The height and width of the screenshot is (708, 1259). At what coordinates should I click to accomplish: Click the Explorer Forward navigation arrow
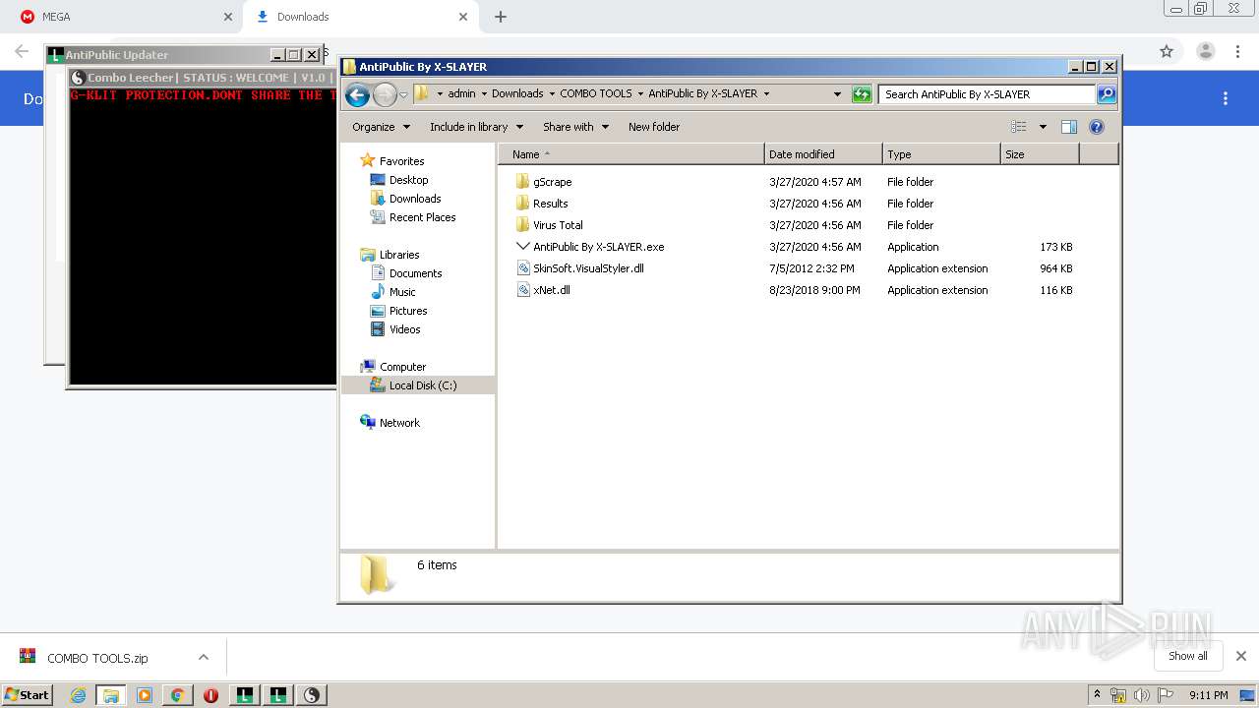pos(385,94)
